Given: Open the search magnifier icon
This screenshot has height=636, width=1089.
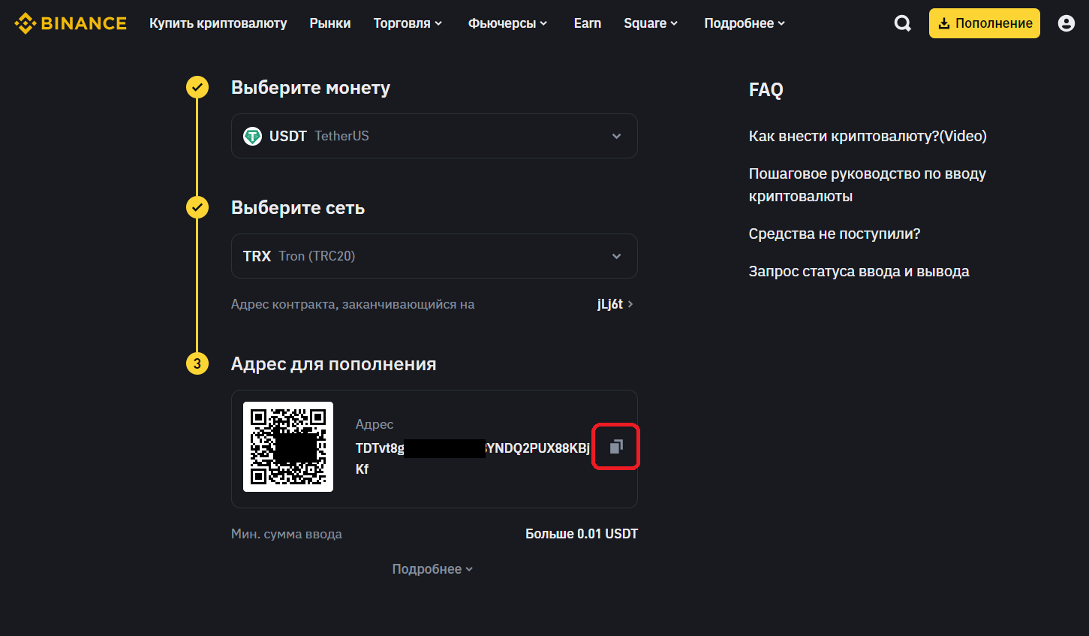Looking at the screenshot, I should pos(903,23).
